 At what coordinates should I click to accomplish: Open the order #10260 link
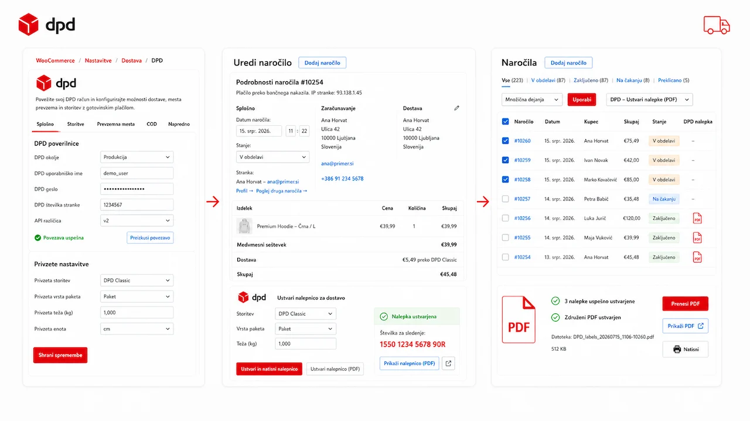522,141
